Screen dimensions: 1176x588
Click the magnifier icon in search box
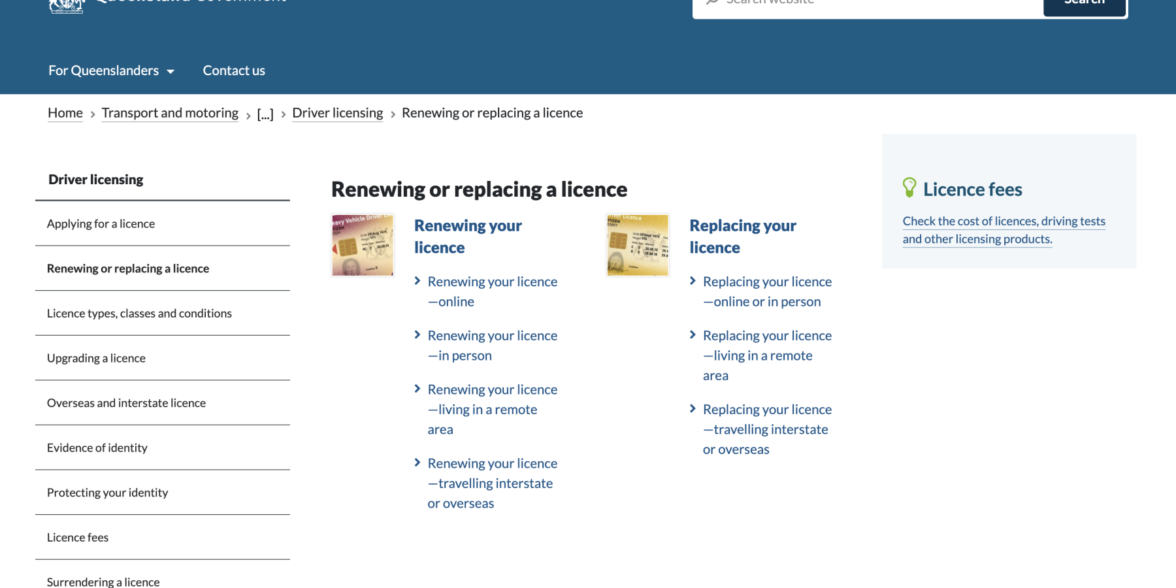(712, 3)
